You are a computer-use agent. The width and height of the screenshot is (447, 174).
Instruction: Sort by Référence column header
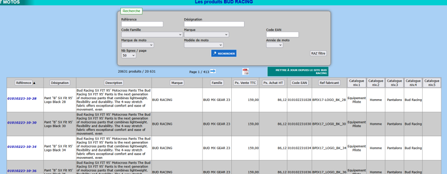24,83
